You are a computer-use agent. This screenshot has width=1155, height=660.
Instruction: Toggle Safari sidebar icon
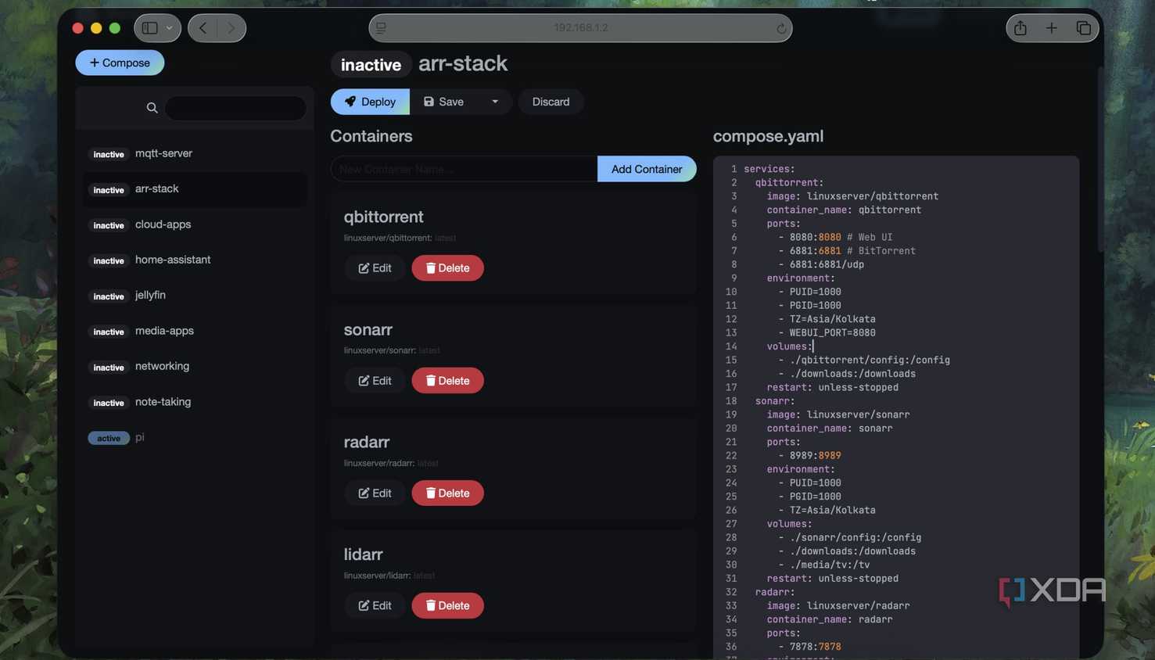click(x=149, y=28)
